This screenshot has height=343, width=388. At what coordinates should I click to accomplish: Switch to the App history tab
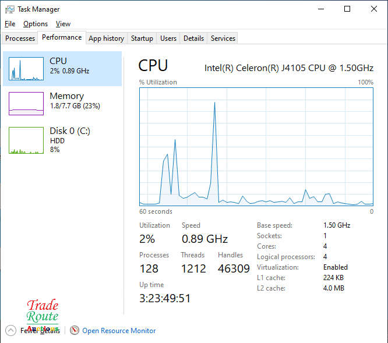106,38
